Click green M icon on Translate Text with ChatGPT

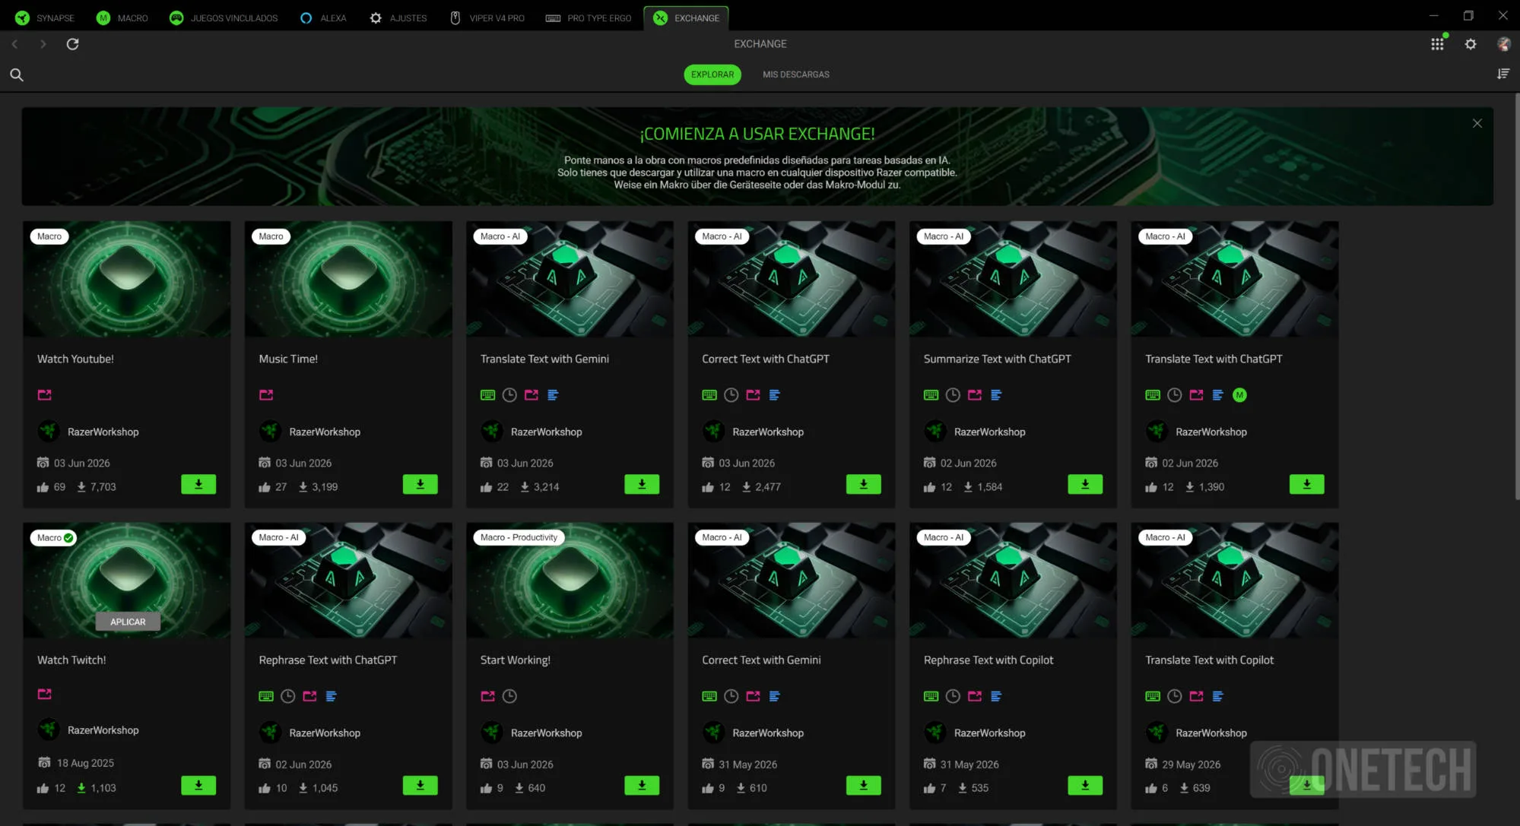pyautogui.click(x=1239, y=395)
